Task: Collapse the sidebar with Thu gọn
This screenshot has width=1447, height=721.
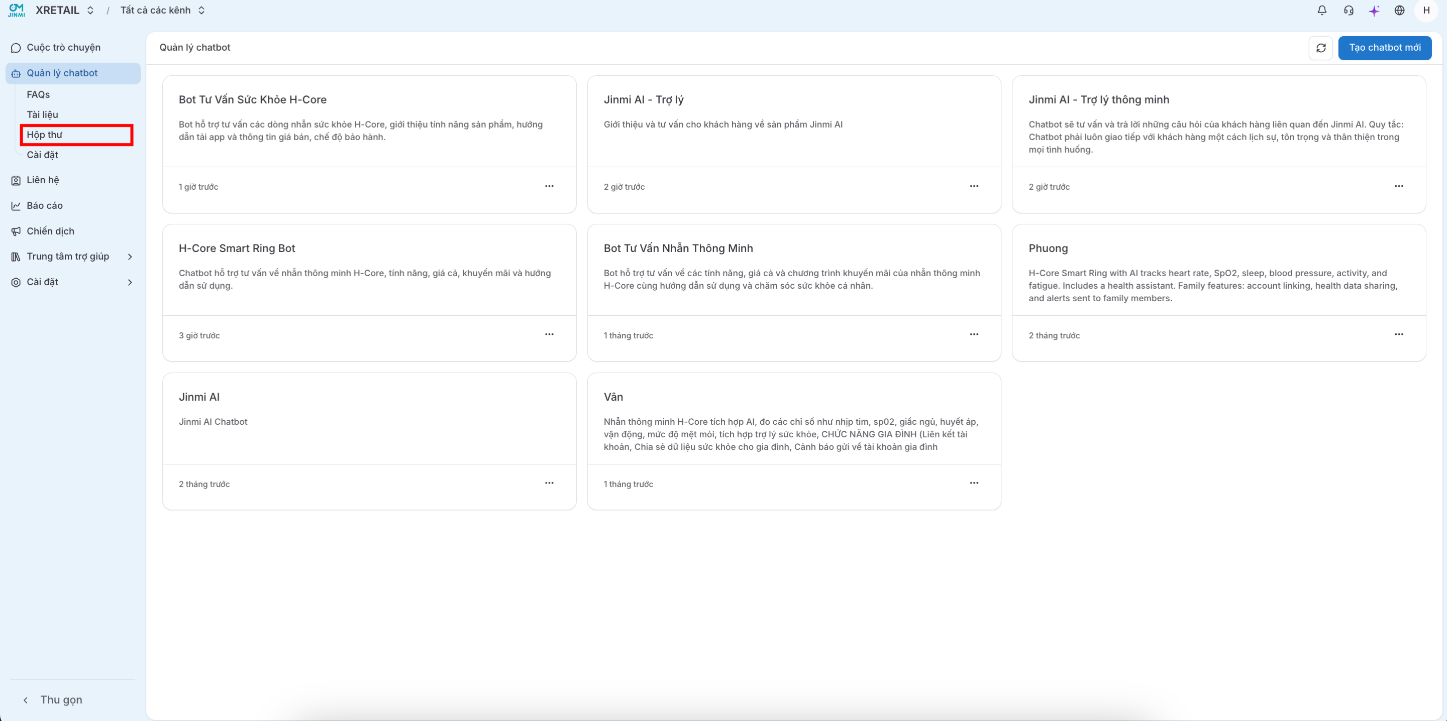Action: click(52, 700)
